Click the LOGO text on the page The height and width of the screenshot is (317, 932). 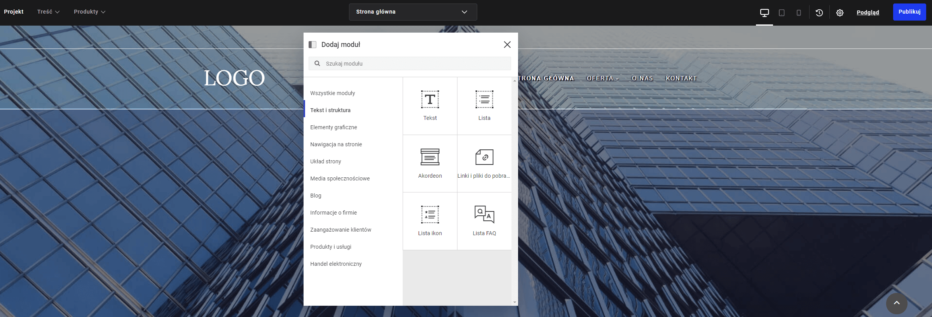point(234,78)
